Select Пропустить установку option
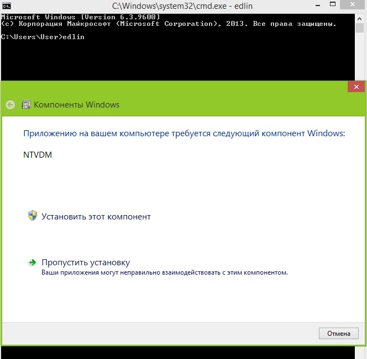The image size is (367, 359). click(x=86, y=262)
